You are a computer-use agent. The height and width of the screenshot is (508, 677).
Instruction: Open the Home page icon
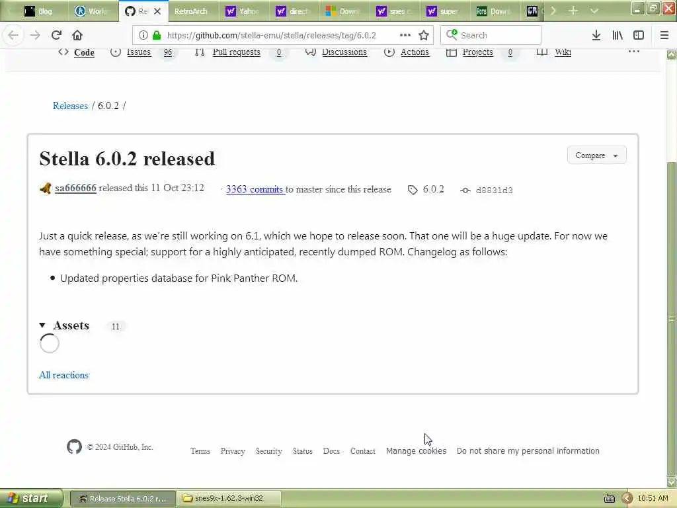[77, 35]
